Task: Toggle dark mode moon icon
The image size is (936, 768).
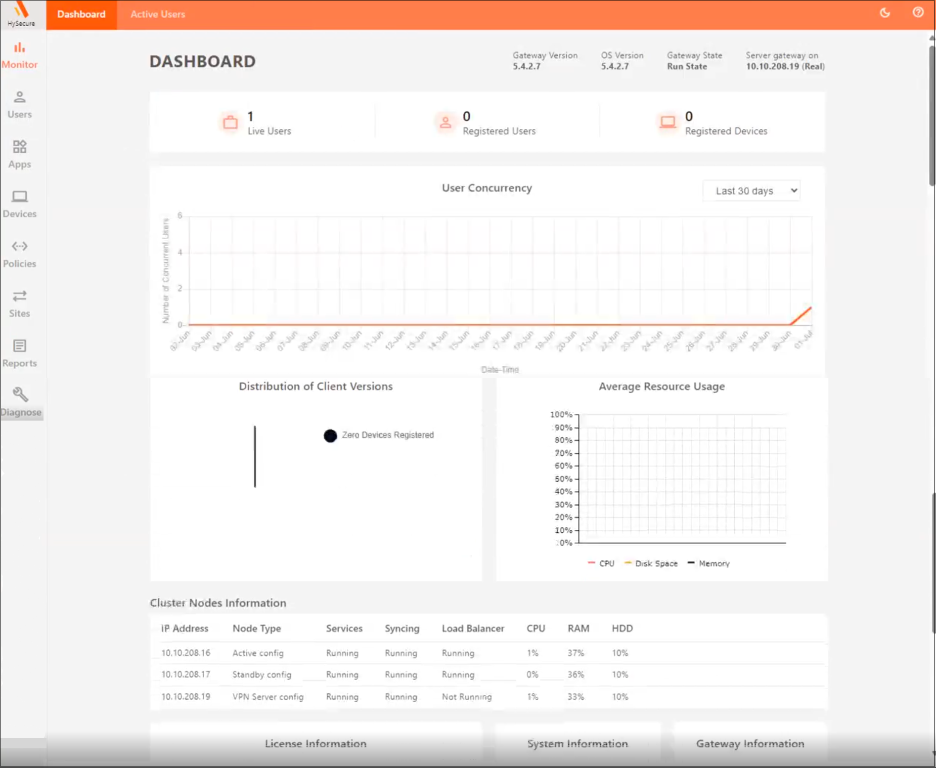Action: [x=885, y=13]
